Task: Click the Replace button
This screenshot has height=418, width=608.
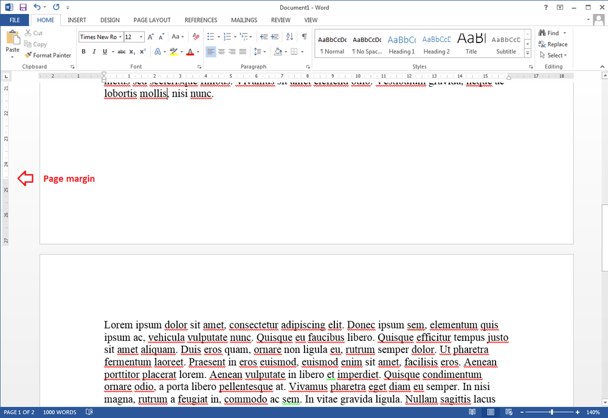Action: 553,44
